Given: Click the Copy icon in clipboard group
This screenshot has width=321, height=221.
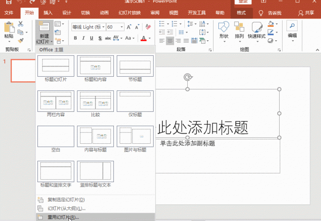Looking at the screenshot, I should pyautogui.click(x=20, y=32).
